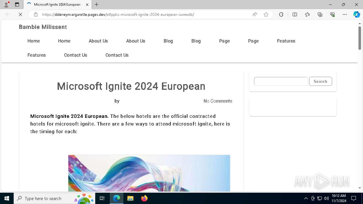Image resolution: width=363 pixels, height=204 pixels.
Task: Open second About Us menu item
Action: 136,41
